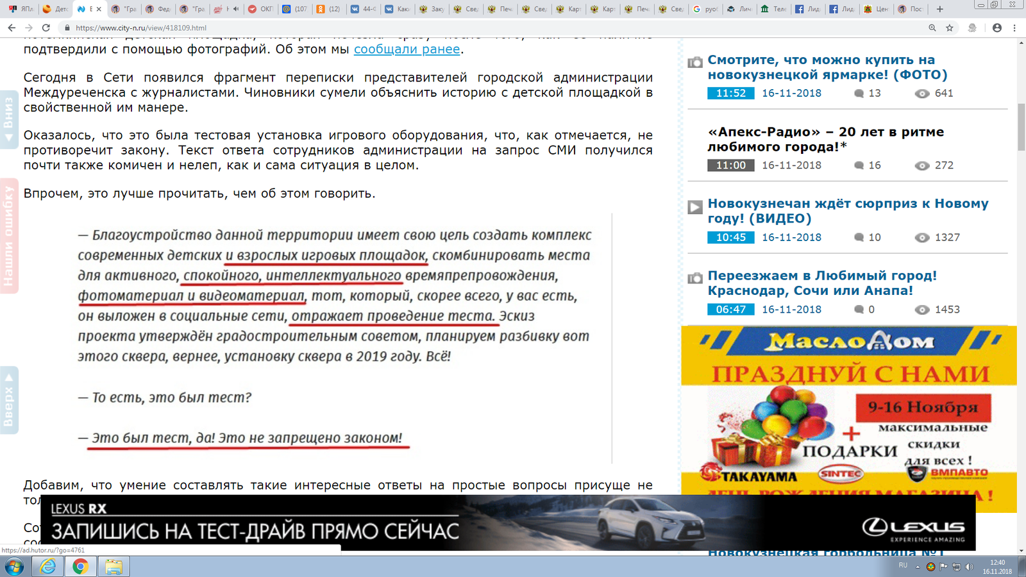Click the Lexus RX test-drive ad banner
Viewport: 1026px width, 577px height.
tap(508, 523)
